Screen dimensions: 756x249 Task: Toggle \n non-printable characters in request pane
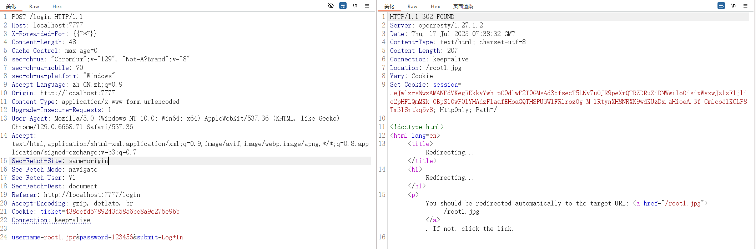(355, 6)
